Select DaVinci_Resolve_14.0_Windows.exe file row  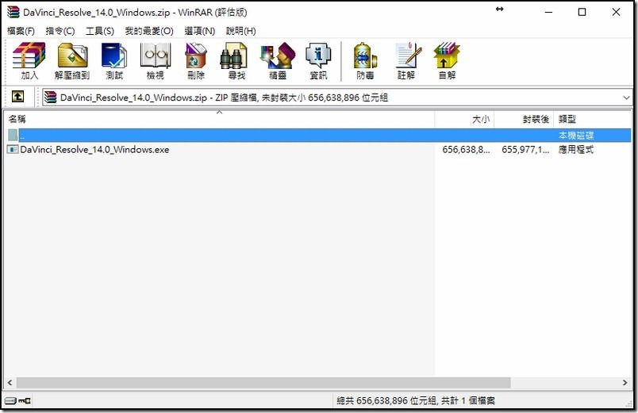tap(317, 150)
